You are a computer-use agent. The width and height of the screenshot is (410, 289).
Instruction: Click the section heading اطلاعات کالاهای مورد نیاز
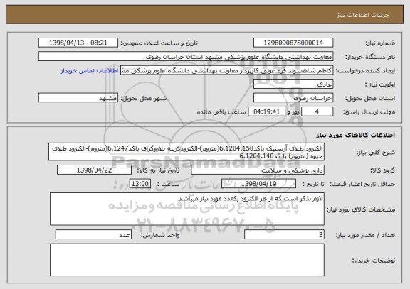coord(355,135)
